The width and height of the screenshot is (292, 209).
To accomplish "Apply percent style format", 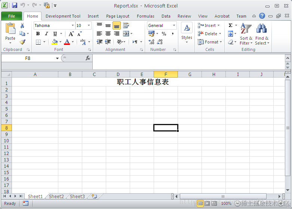I will (164, 34).
